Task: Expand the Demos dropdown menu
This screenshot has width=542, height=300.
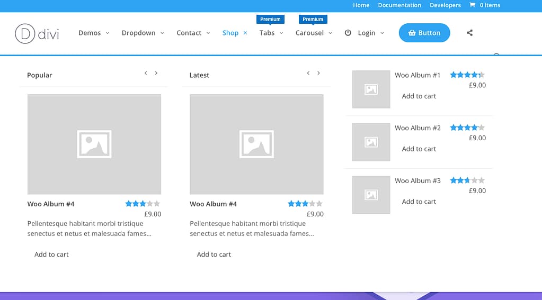Action: tap(94, 33)
